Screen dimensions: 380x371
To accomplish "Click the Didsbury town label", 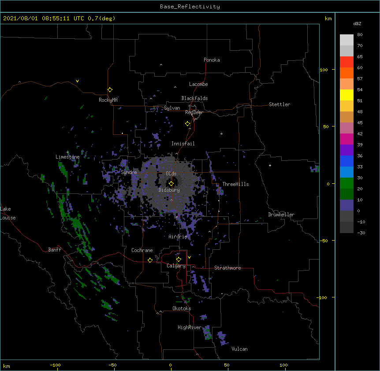I will pyautogui.click(x=169, y=190).
